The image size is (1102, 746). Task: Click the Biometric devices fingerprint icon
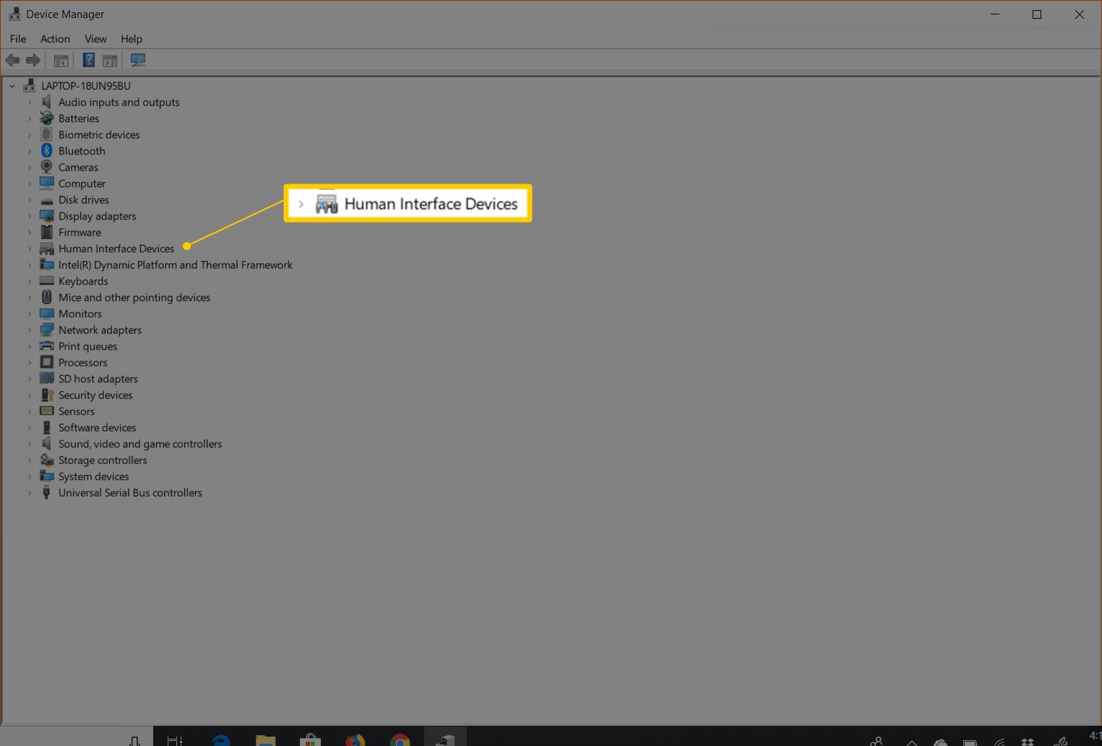coord(46,134)
